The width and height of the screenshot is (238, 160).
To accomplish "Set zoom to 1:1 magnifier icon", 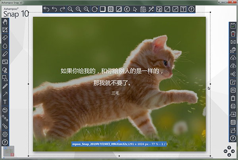I will tap(79, 9).
